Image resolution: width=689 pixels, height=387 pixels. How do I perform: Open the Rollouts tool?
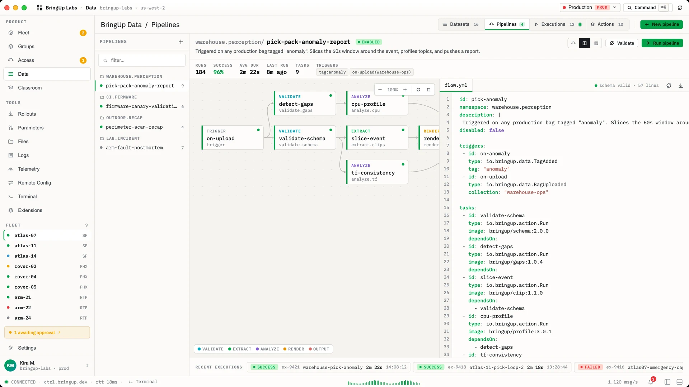(47, 114)
